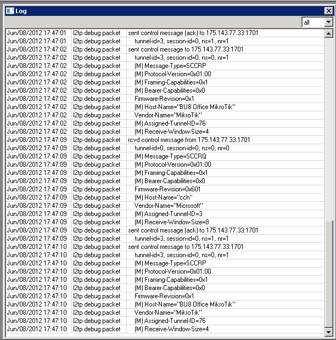Image resolution: width=336 pixels, height=340 pixels.
Task: Select the 17:47:02 "Assigned-Tunnel-ID=76" row
Action: [165, 123]
